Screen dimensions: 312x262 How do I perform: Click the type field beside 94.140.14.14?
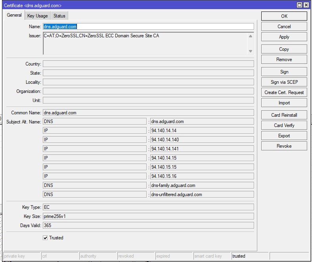(95, 131)
